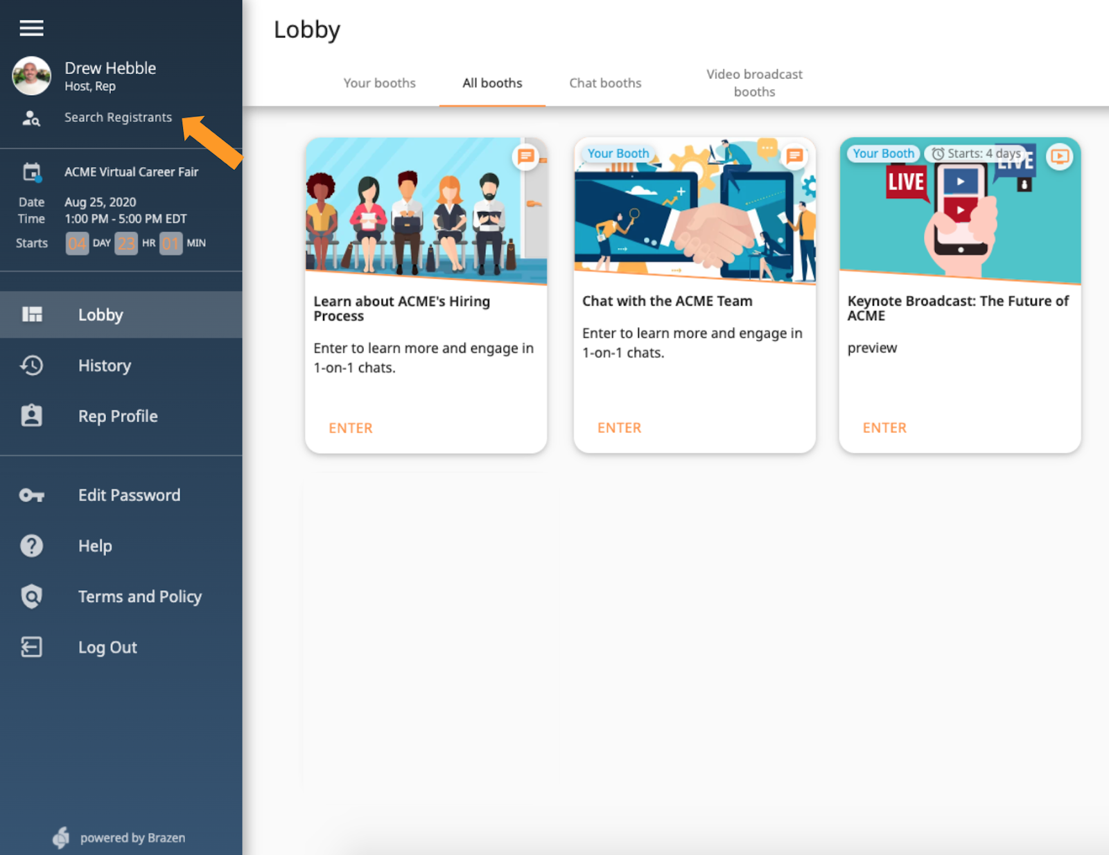Screen dimensions: 1109x855
Task: Switch to Video broadcast booths tab
Action: [x=754, y=83]
